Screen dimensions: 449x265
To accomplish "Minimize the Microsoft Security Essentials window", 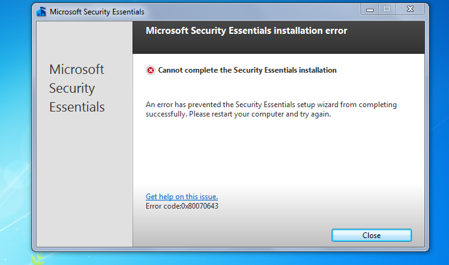I will tap(370, 9).
